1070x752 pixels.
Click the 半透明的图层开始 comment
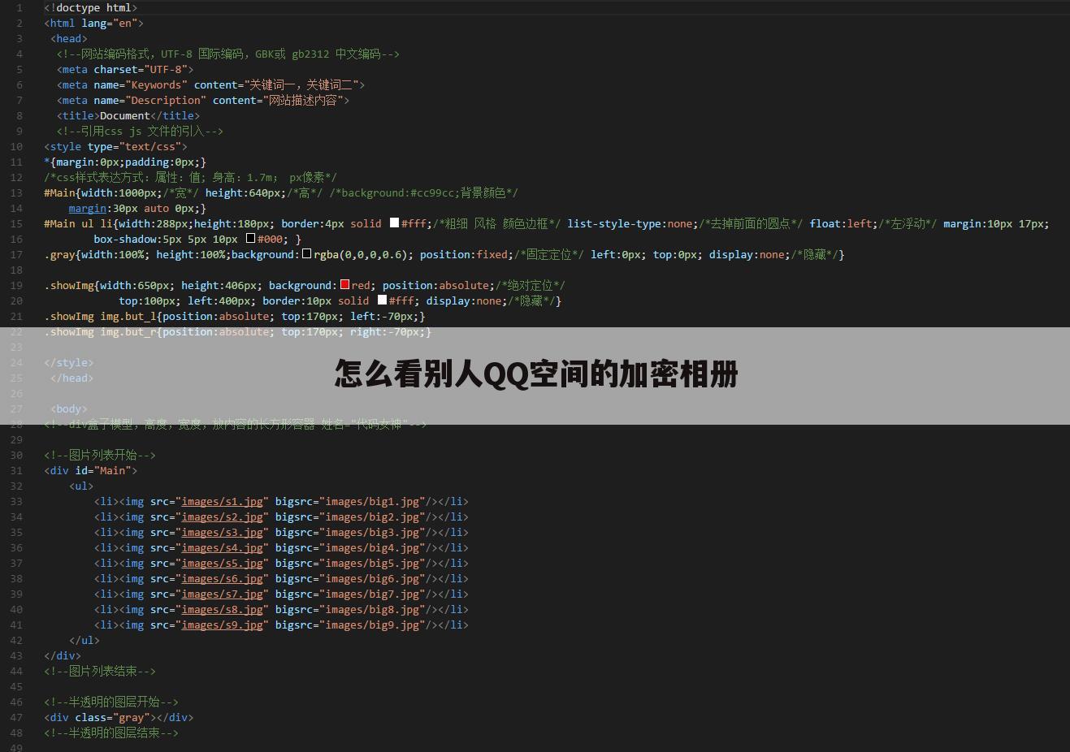pyautogui.click(x=111, y=702)
